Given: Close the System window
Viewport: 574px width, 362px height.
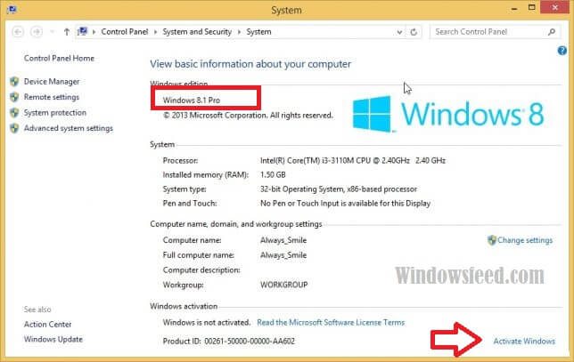Looking at the screenshot, I should pyautogui.click(x=555, y=7).
